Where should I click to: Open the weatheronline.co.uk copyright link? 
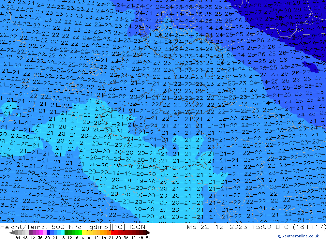pos(299,236)
